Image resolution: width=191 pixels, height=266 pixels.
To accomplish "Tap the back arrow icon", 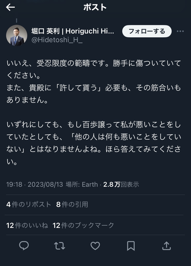I will 10,7.
